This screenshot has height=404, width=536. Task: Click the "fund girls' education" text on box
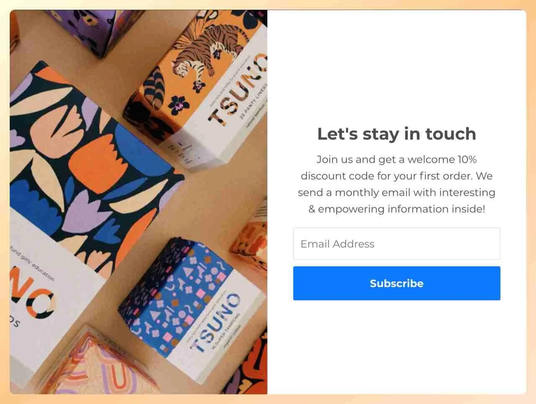(33, 263)
